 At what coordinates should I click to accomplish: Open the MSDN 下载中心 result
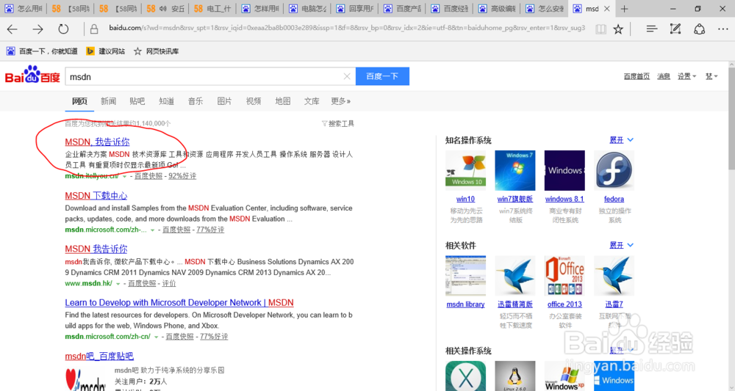click(x=96, y=195)
